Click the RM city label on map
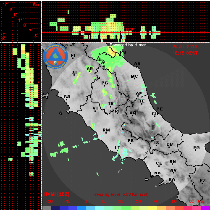 (106, 130)
